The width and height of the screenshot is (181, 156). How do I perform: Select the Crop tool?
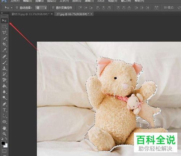click(4, 44)
